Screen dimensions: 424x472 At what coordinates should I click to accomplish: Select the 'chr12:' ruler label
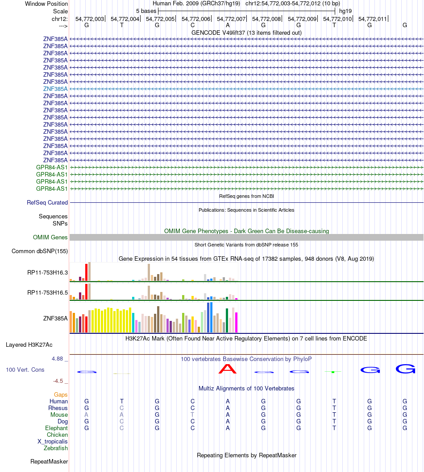pyautogui.click(x=60, y=19)
